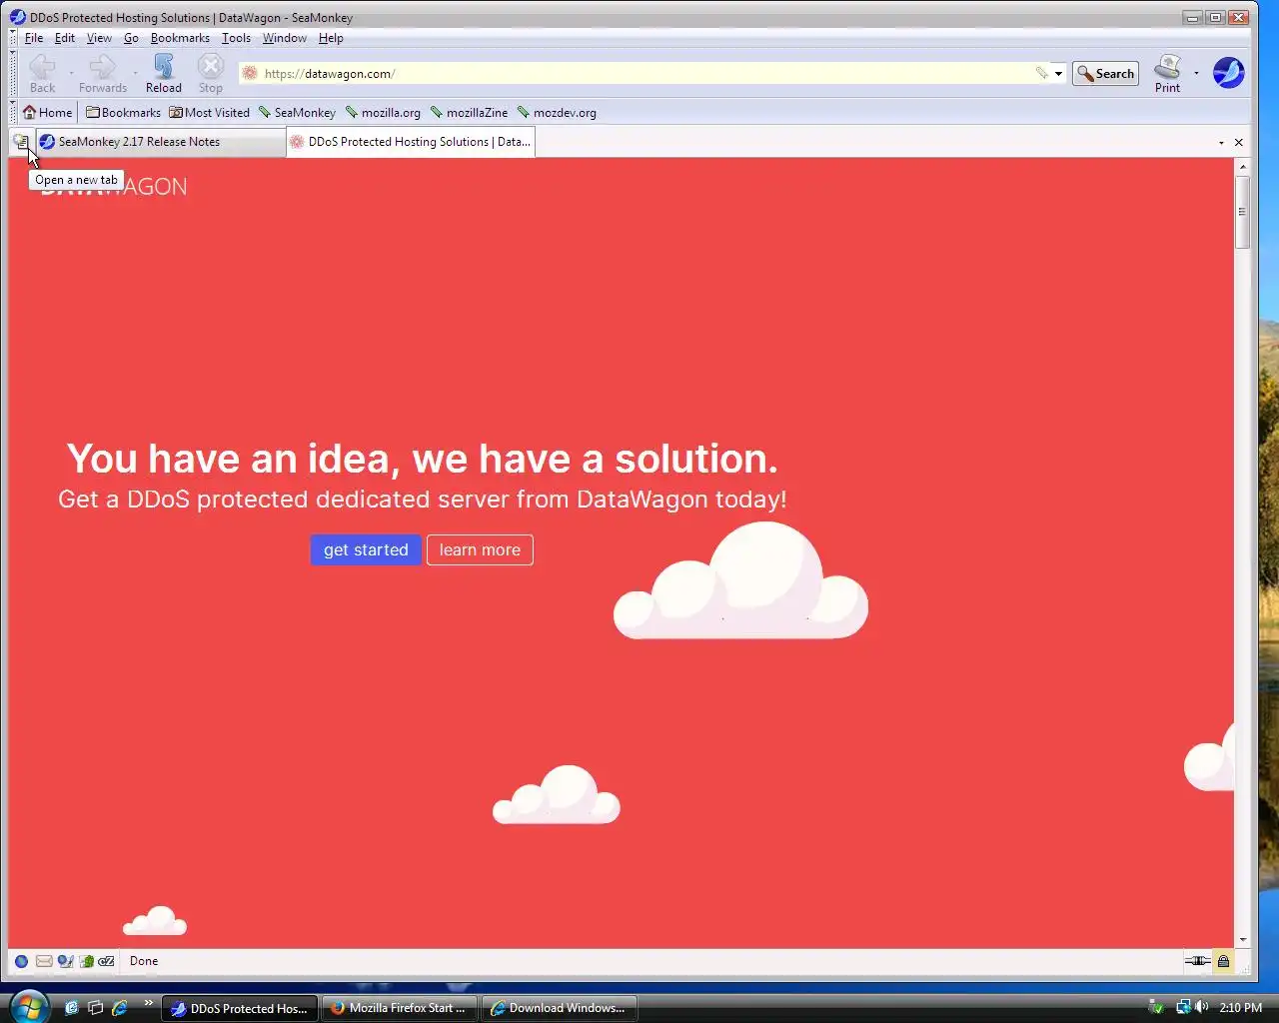Open the Bookmarks menu
The height and width of the screenshot is (1023, 1279).
(180, 38)
